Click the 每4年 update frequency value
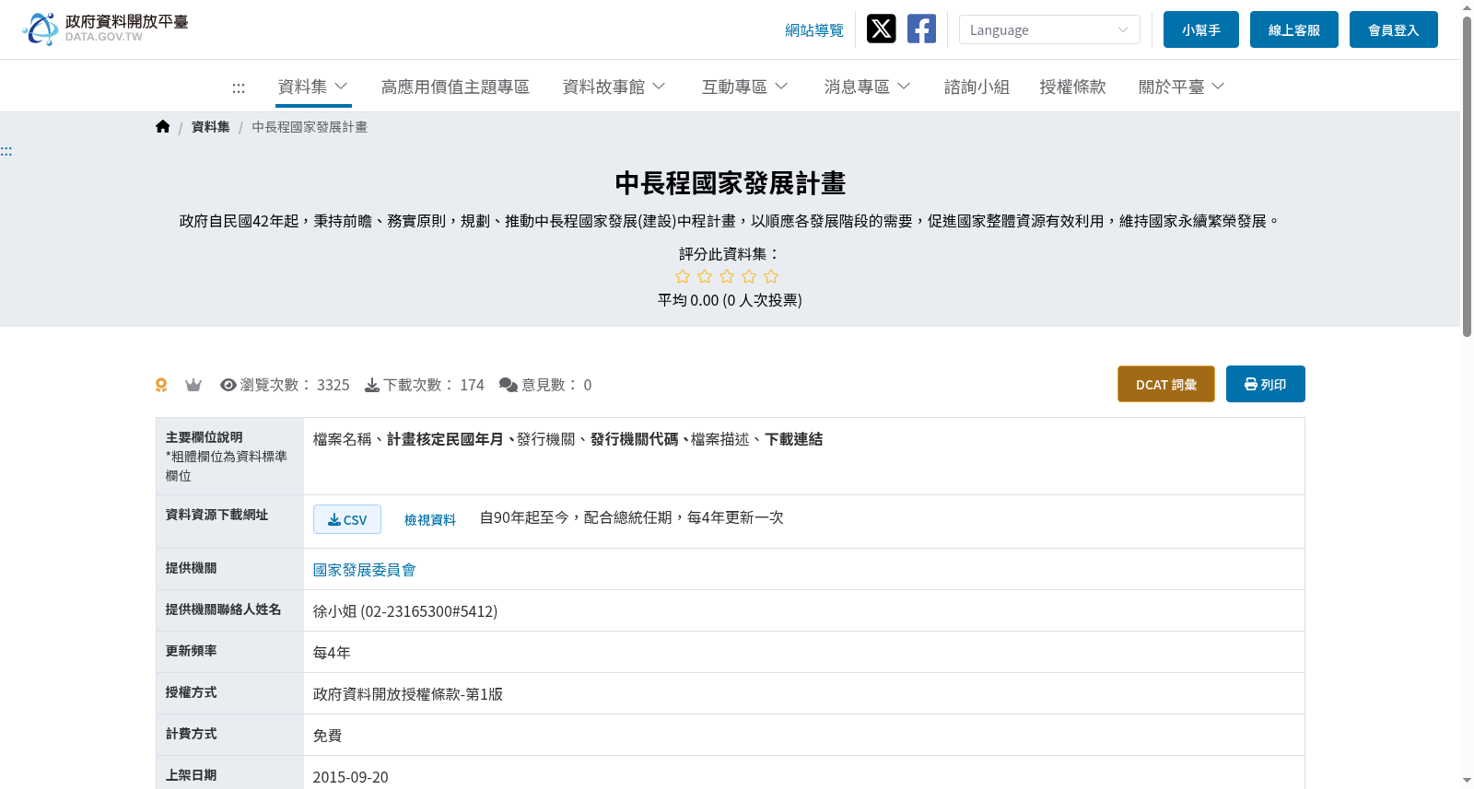Viewport: 1474px width, 789px height. (332, 653)
